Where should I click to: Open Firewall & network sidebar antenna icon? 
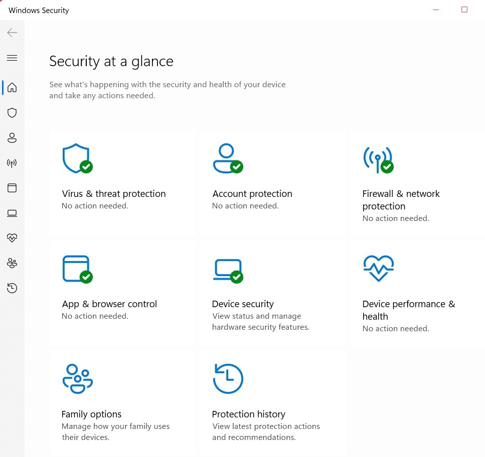pos(12,163)
